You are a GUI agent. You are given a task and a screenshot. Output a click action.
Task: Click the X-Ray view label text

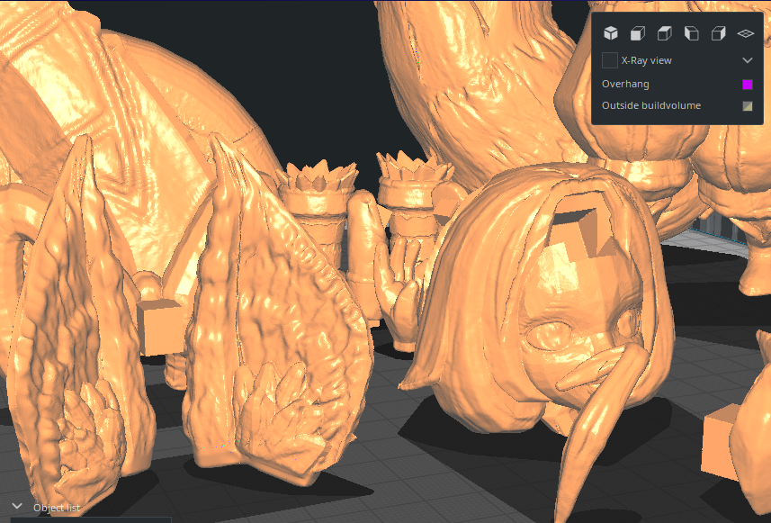click(646, 60)
